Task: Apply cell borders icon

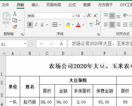Action: click(55, 25)
